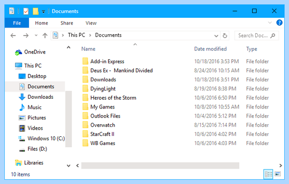This screenshot has width=289, height=184.
Task: Click Documents in the address bar
Action: (108, 35)
